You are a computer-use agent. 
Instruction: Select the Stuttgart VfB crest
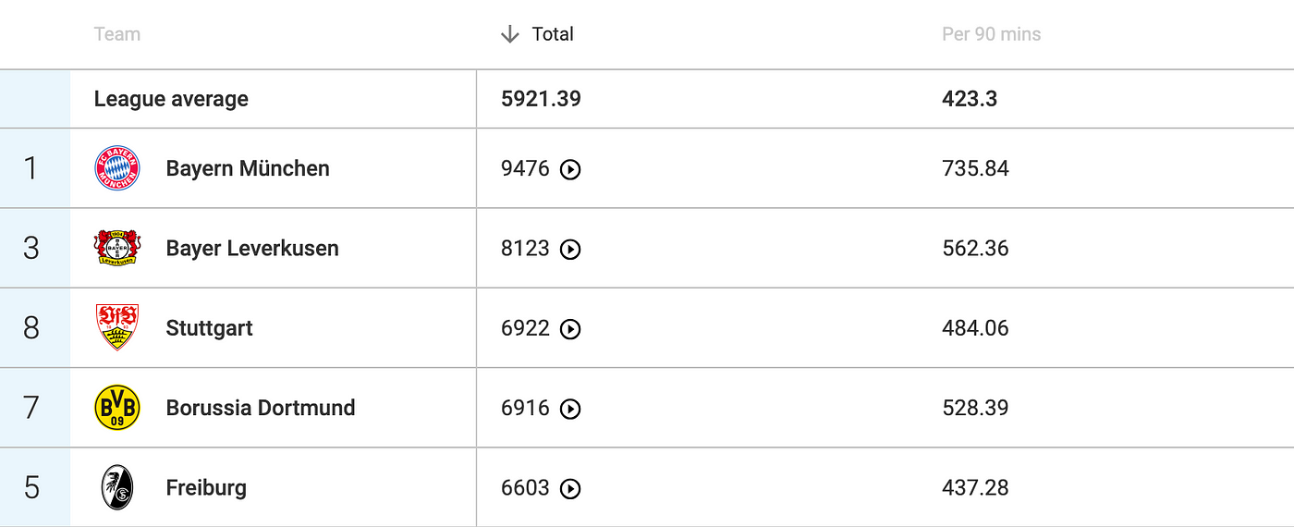pos(117,327)
